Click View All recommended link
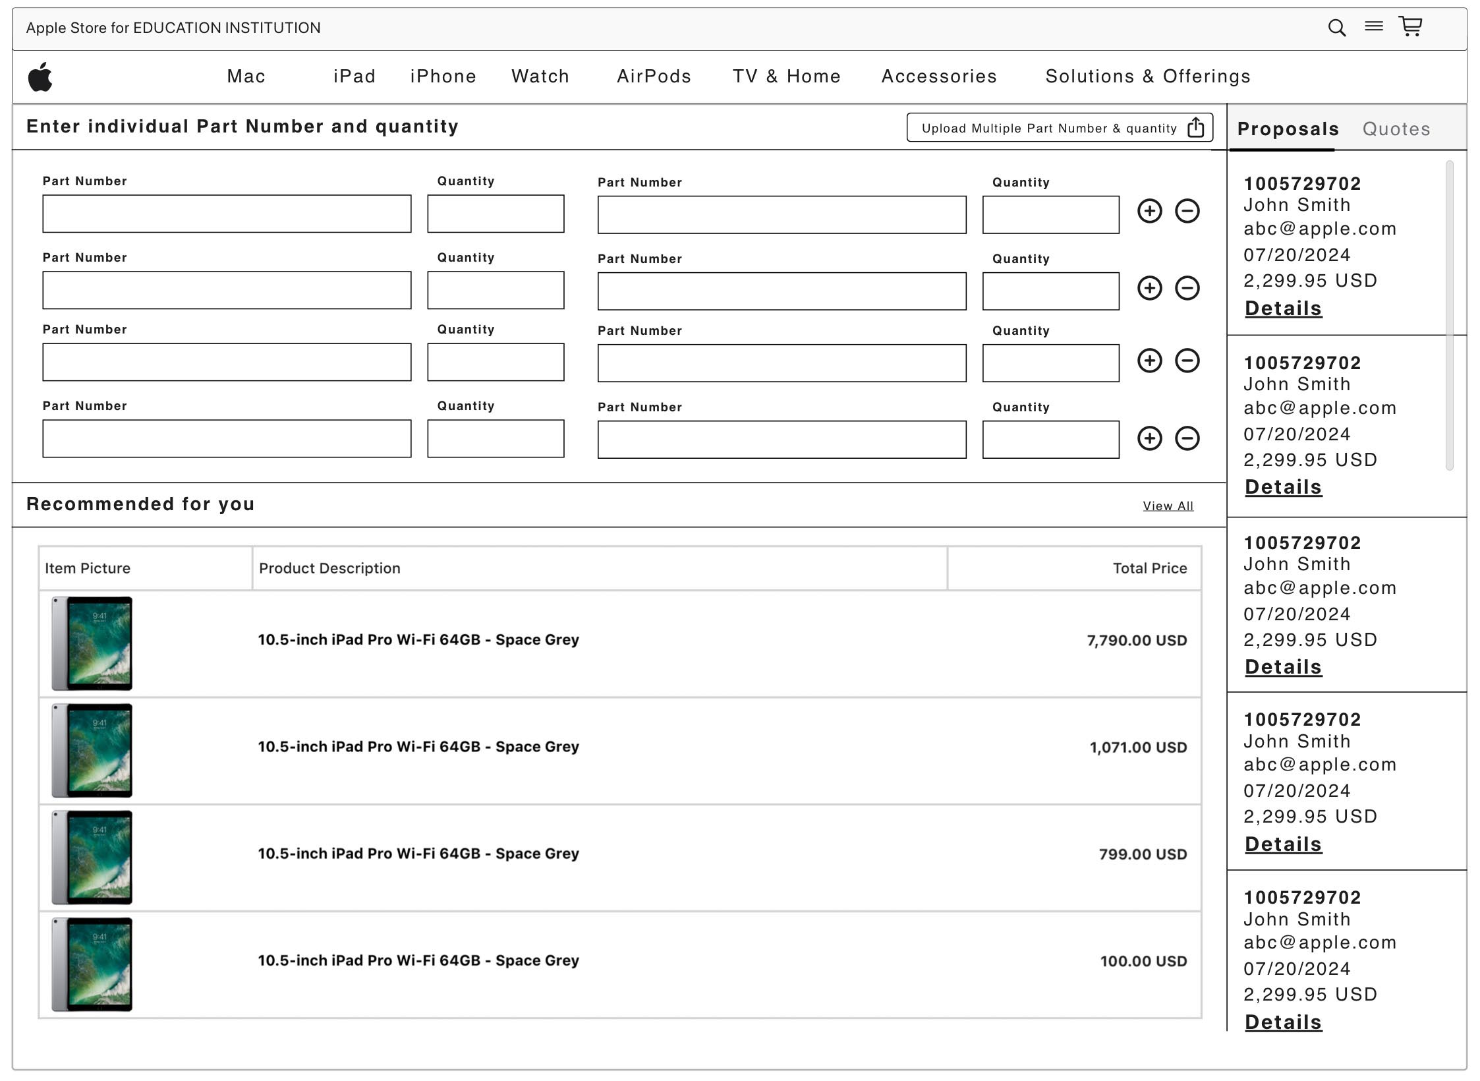 pyautogui.click(x=1168, y=506)
